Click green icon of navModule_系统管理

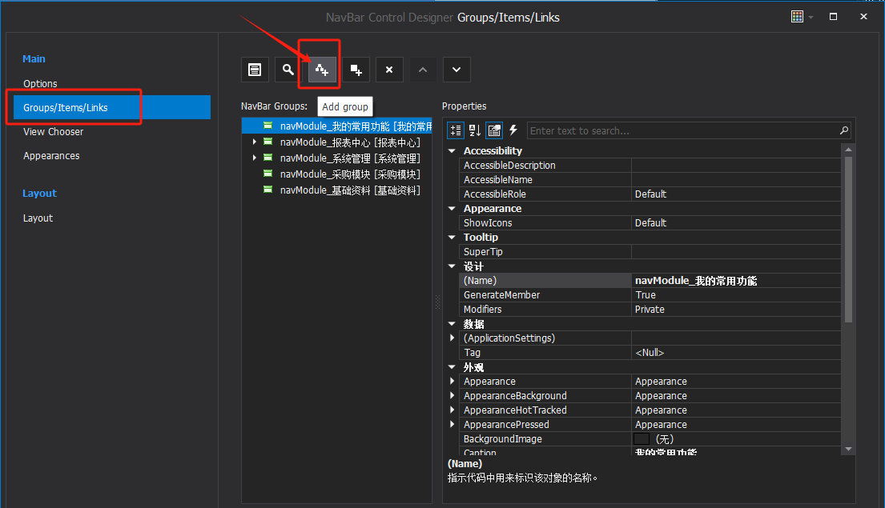tap(268, 158)
